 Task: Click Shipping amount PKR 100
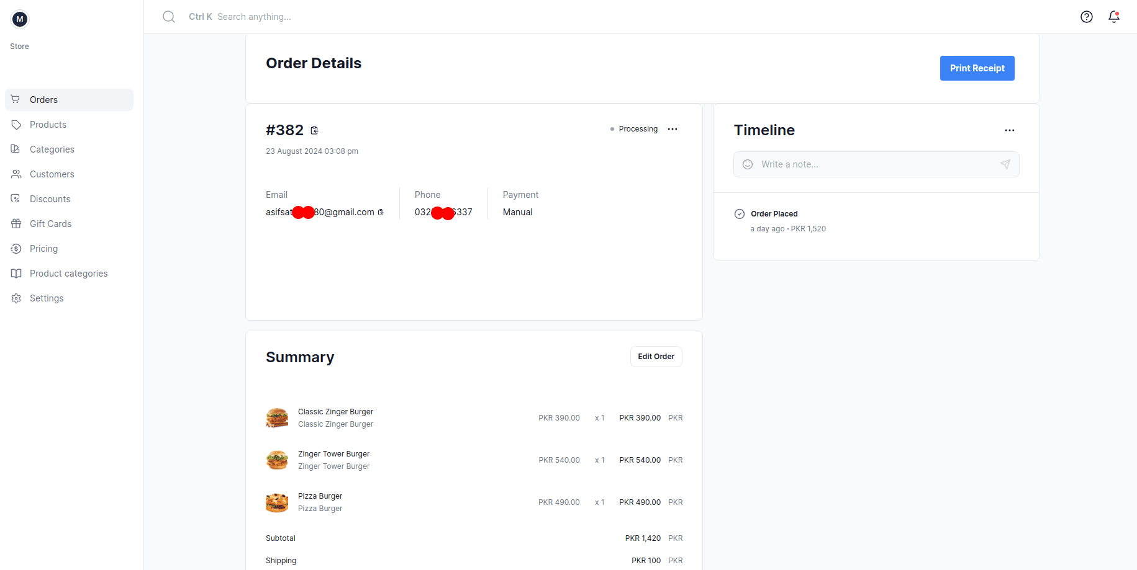(646, 561)
